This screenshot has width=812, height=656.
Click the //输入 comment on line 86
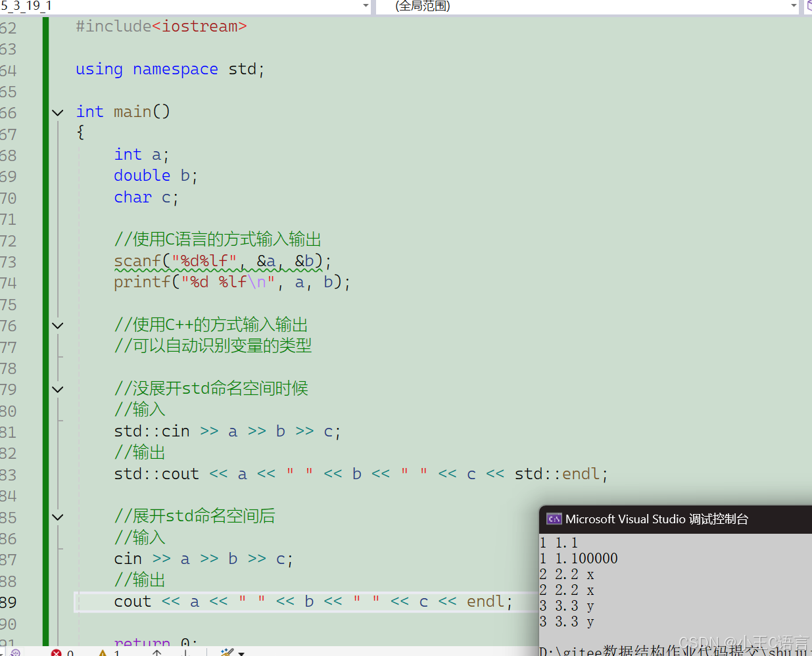139,538
